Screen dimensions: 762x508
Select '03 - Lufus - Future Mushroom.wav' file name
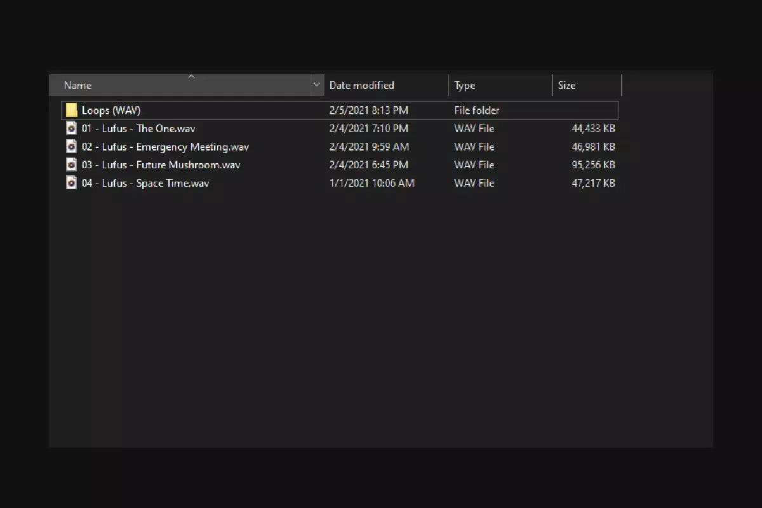coord(161,164)
